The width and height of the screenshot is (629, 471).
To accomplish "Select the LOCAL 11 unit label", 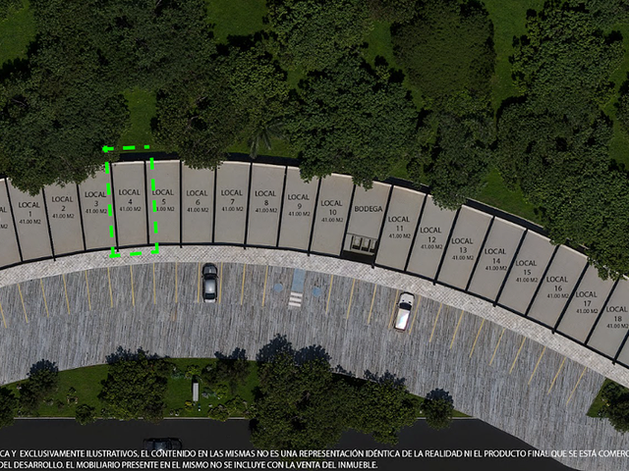I will coord(399,224).
